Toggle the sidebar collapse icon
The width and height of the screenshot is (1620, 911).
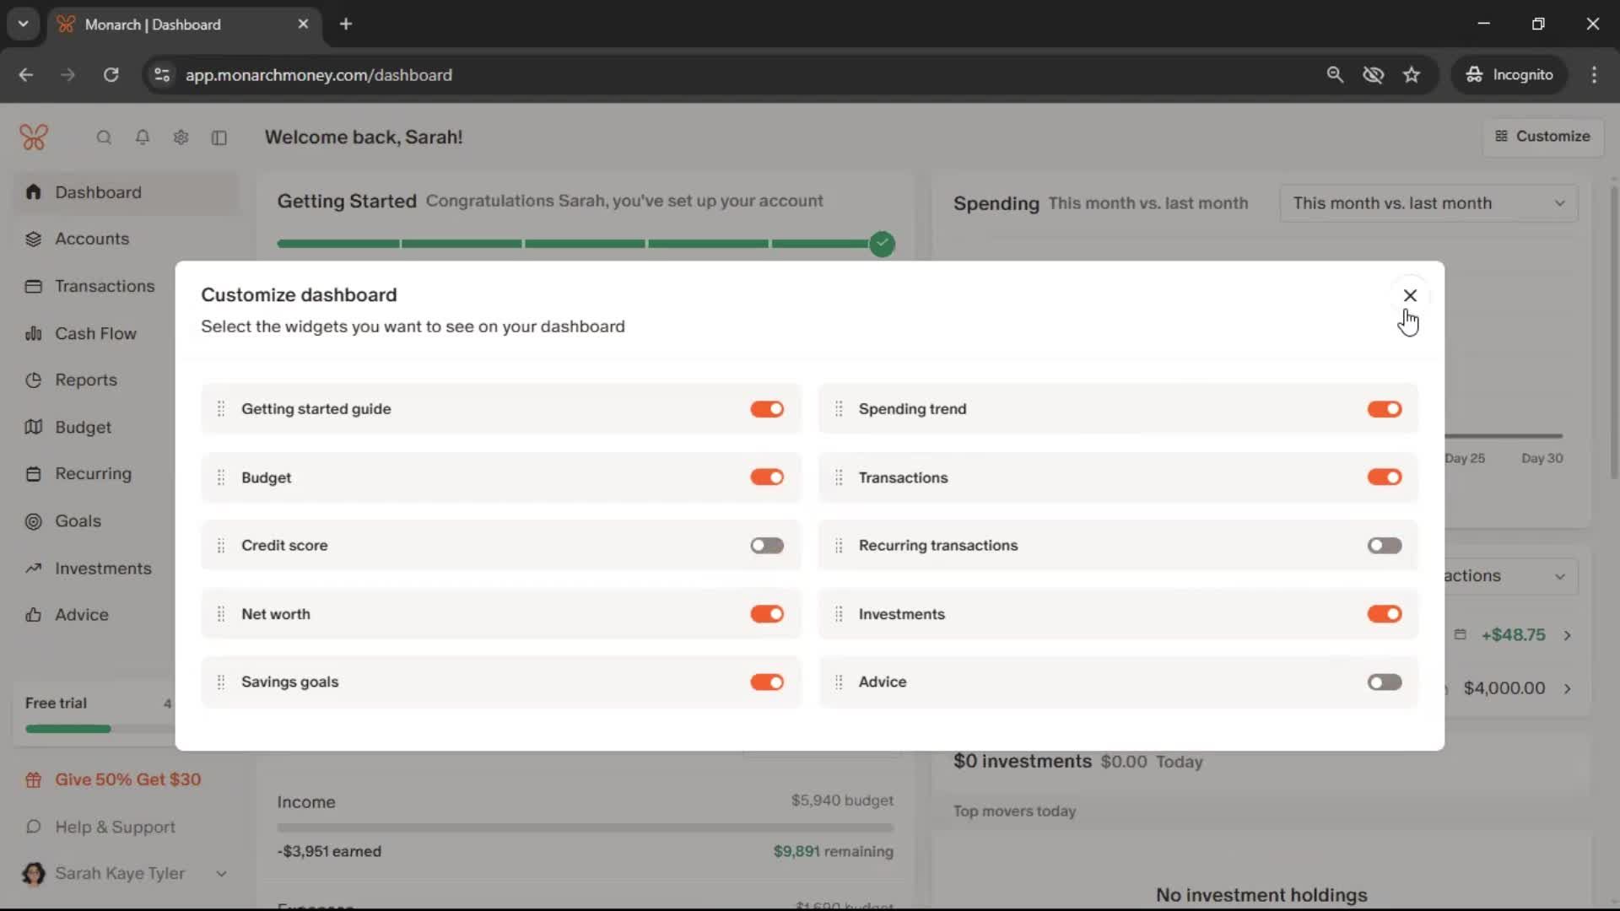[x=219, y=137]
